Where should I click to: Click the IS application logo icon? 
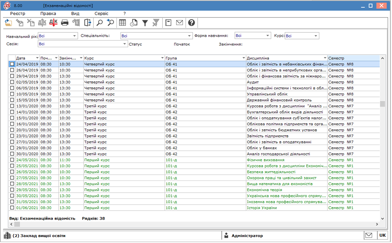point(7,5)
